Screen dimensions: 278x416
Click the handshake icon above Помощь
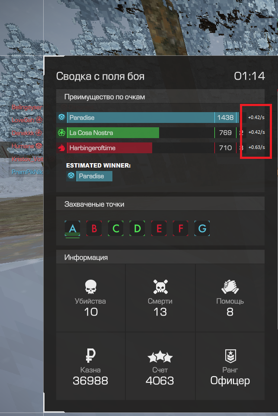tap(230, 287)
